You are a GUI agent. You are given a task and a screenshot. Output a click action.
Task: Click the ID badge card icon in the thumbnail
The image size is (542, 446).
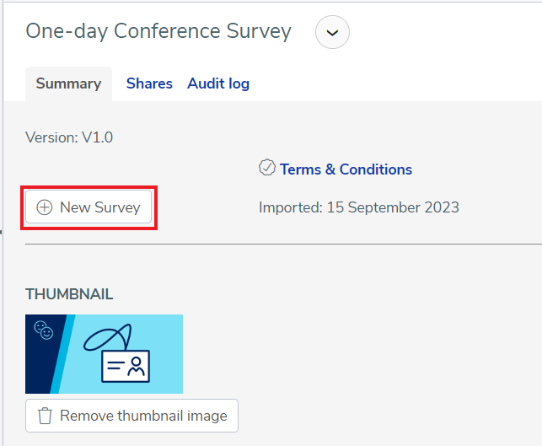click(x=126, y=367)
